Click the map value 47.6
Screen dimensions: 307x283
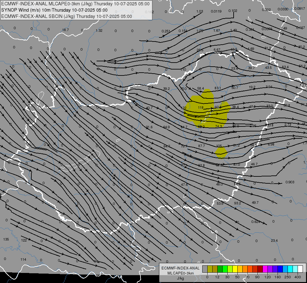point(184,185)
